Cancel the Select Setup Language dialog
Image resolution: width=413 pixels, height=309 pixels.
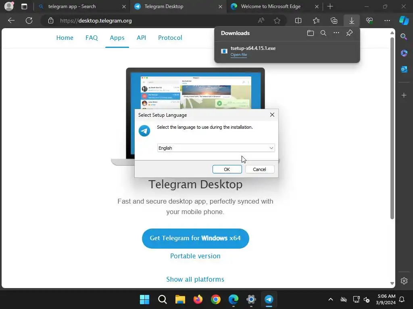[260, 169]
